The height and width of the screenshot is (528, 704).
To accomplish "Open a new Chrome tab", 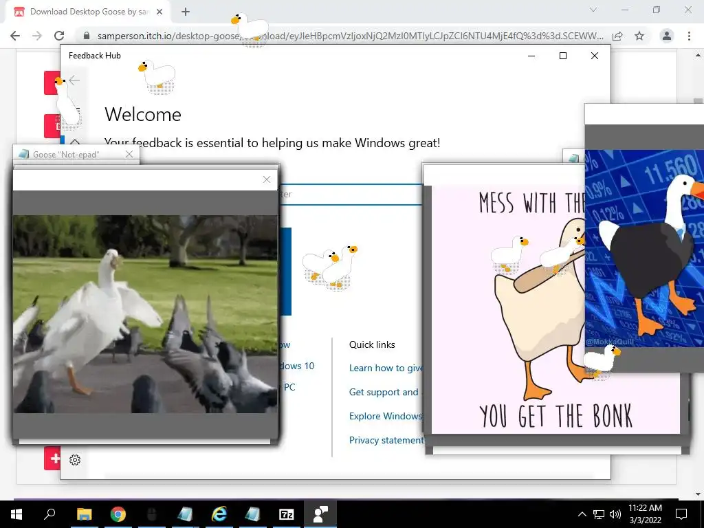I will point(186,12).
